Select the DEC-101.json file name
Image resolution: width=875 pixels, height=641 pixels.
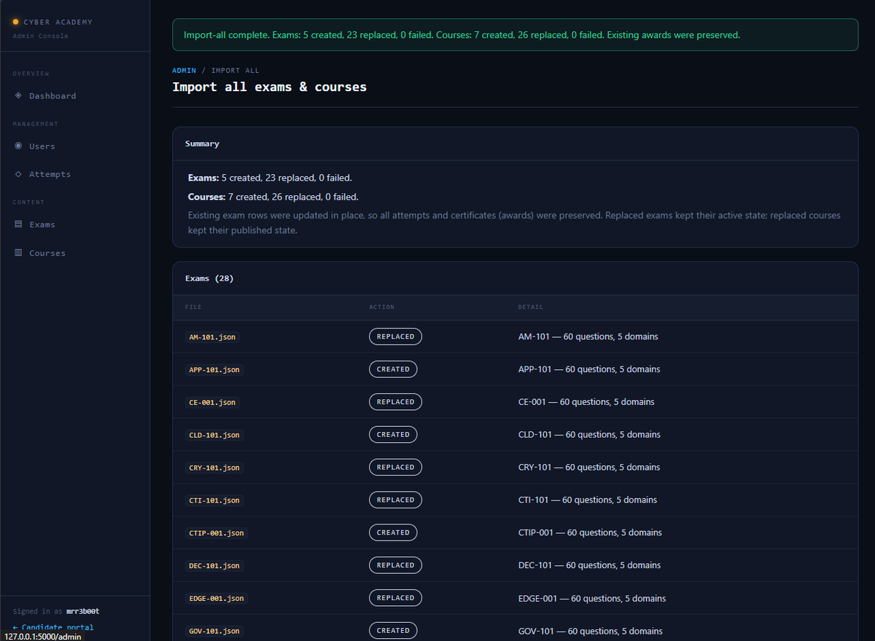pos(214,566)
